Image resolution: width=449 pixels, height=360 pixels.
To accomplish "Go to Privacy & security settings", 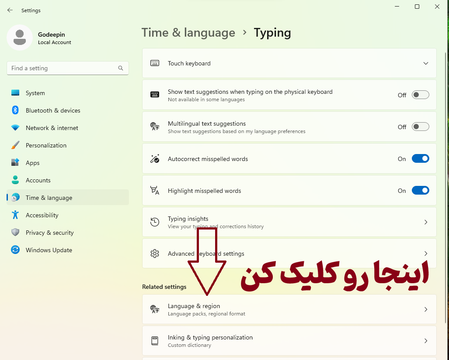I will [68, 232].
